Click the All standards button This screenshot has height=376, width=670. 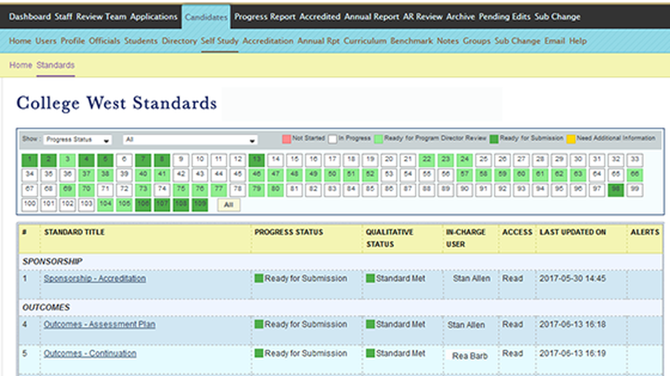coord(228,205)
